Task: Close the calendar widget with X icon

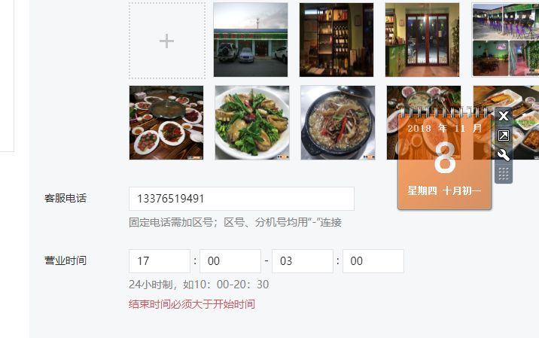Action: point(504,116)
